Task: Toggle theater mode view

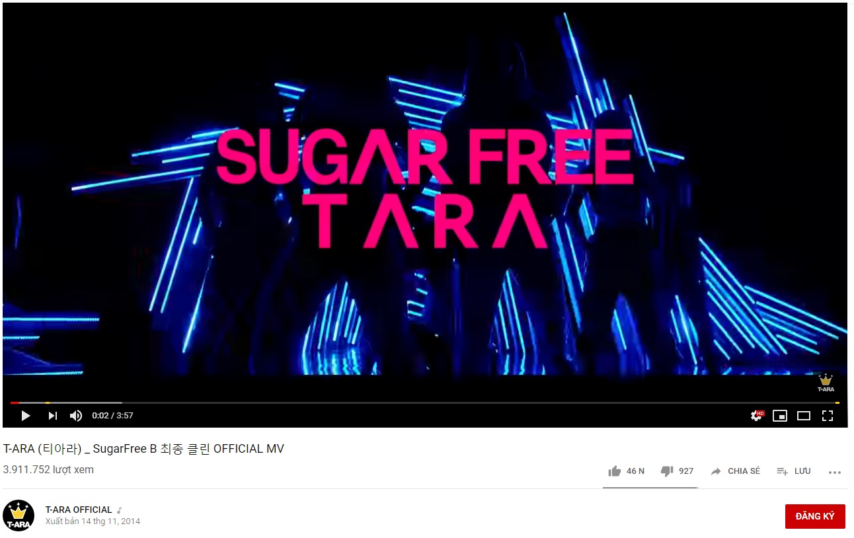Action: tap(804, 416)
